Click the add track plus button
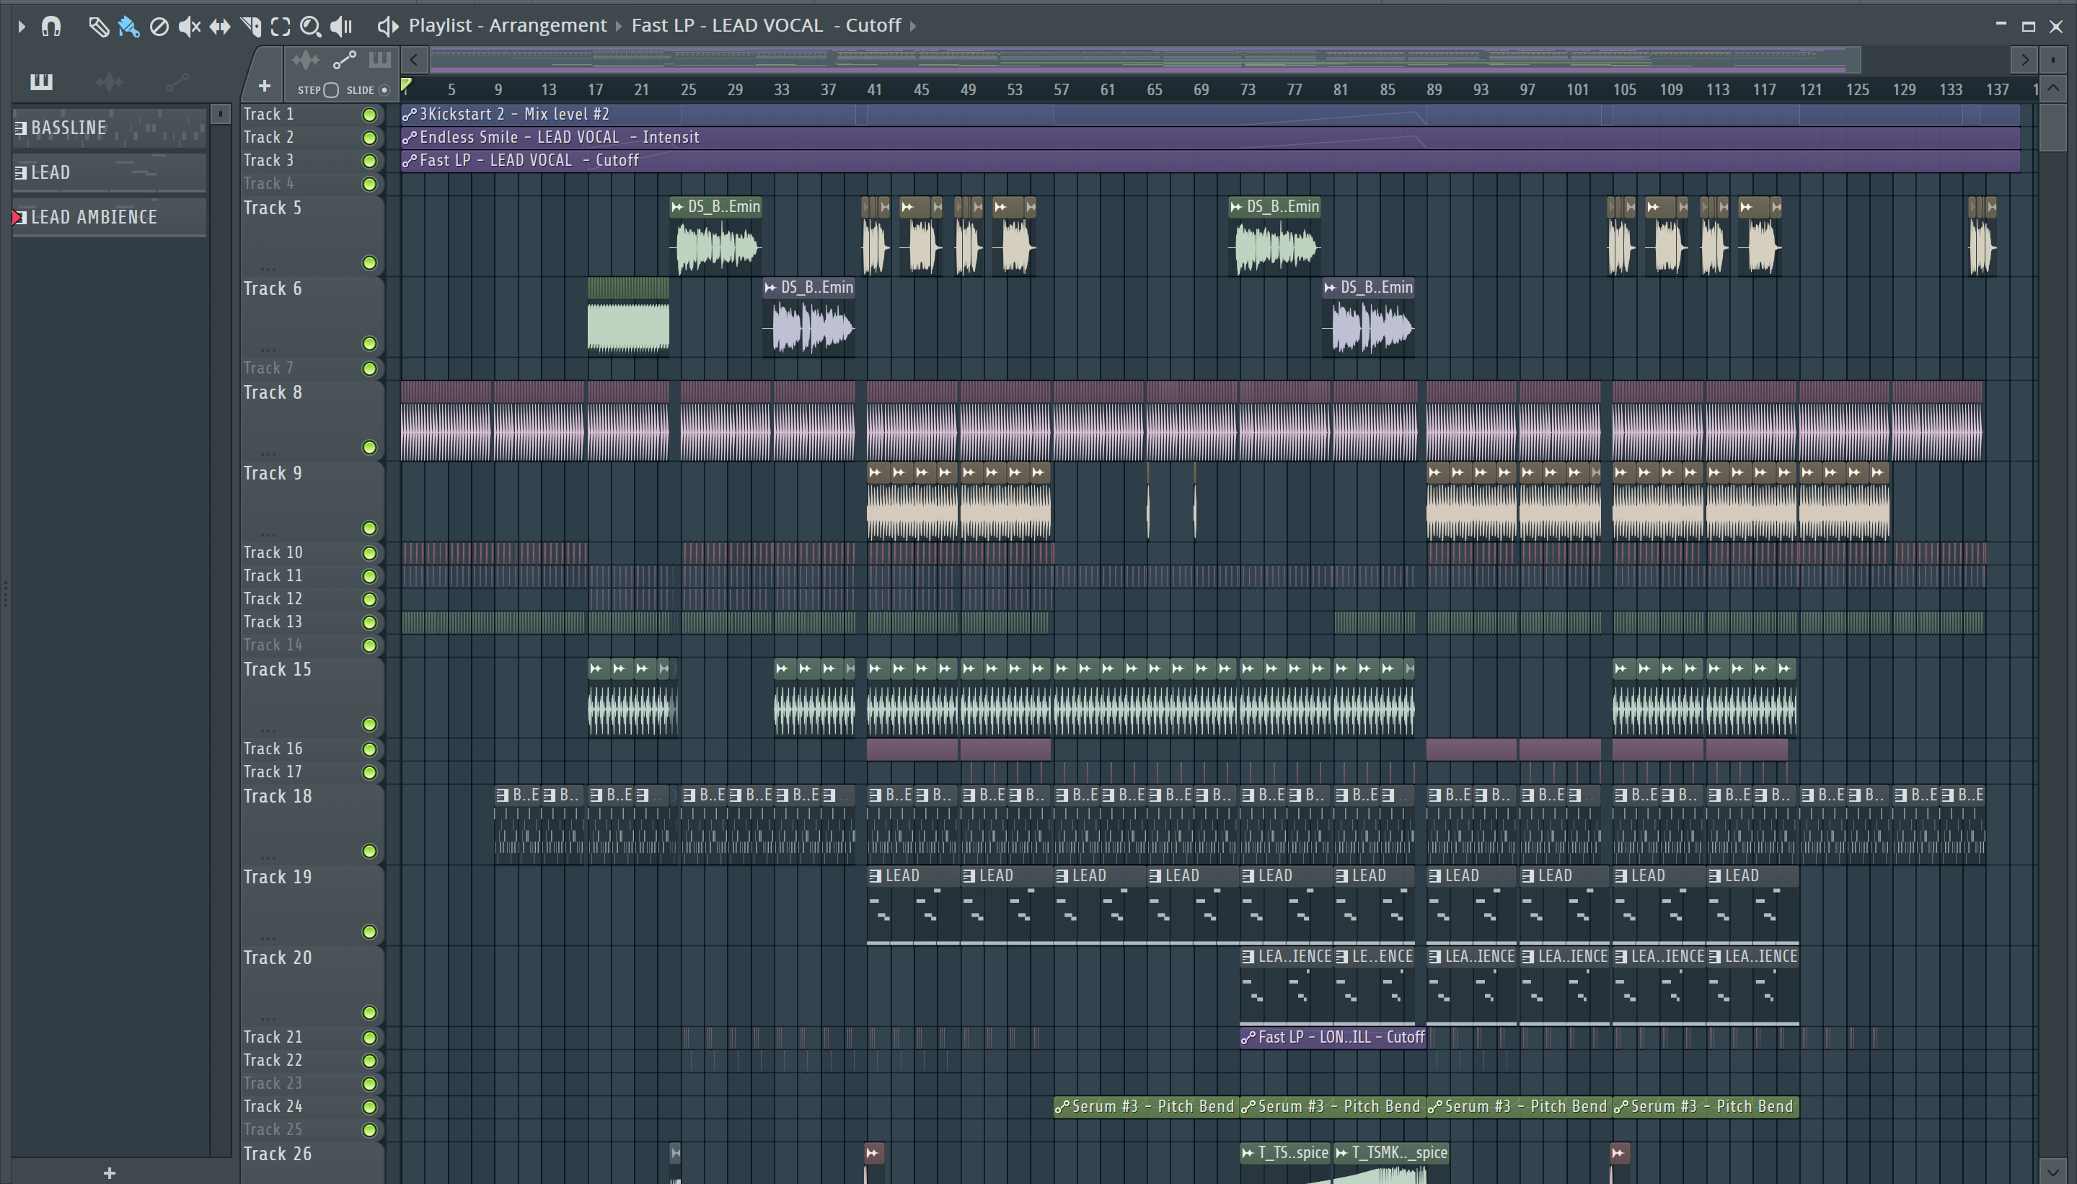The height and width of the screenshot is (1184, 2077). [264, 85]
